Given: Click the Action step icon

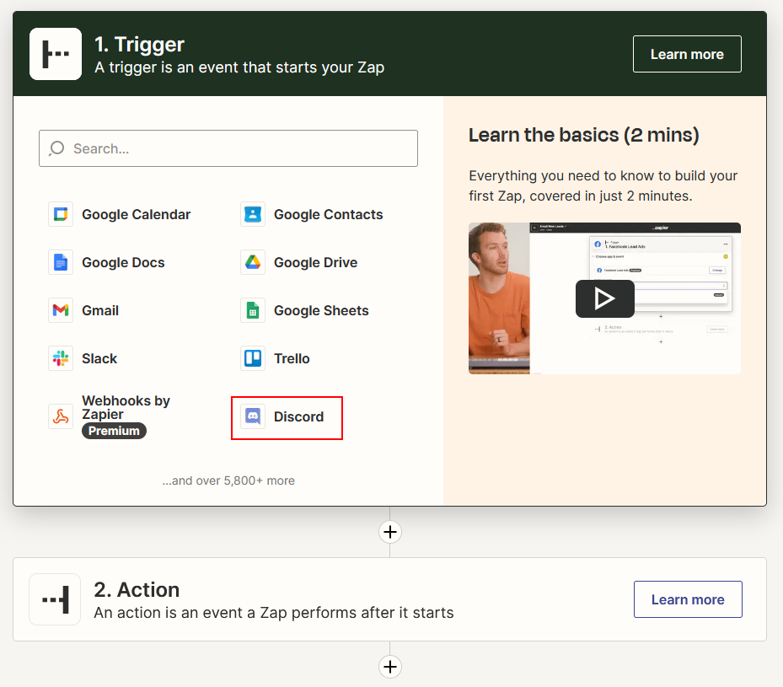Looking at the screenshot, I should [x=56, y=599].
